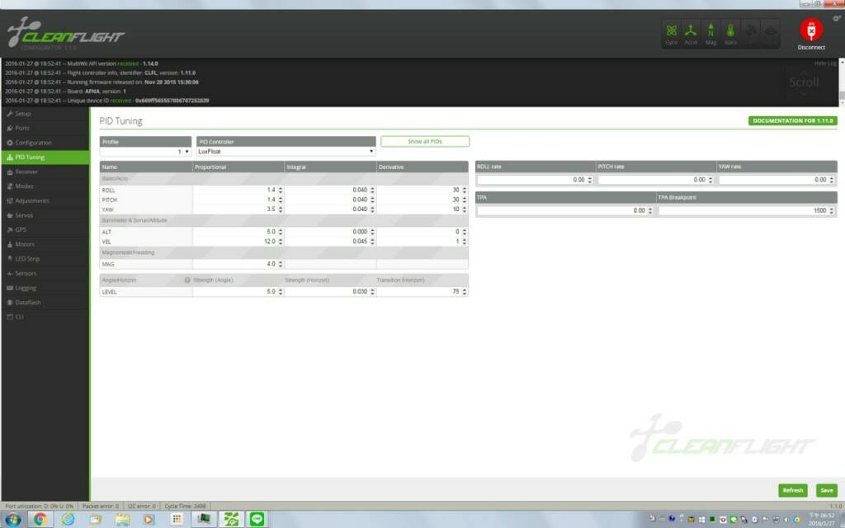Click the greyed-out Sonar sensor icon
This screenshot has height=528, width=845.
770,33
